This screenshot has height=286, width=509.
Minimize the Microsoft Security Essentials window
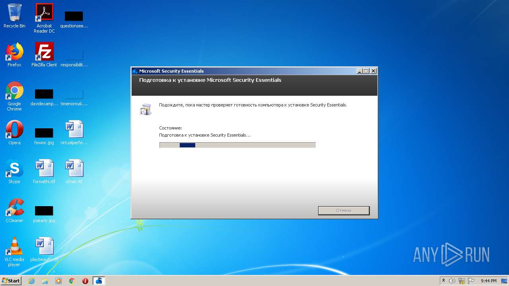359,71
